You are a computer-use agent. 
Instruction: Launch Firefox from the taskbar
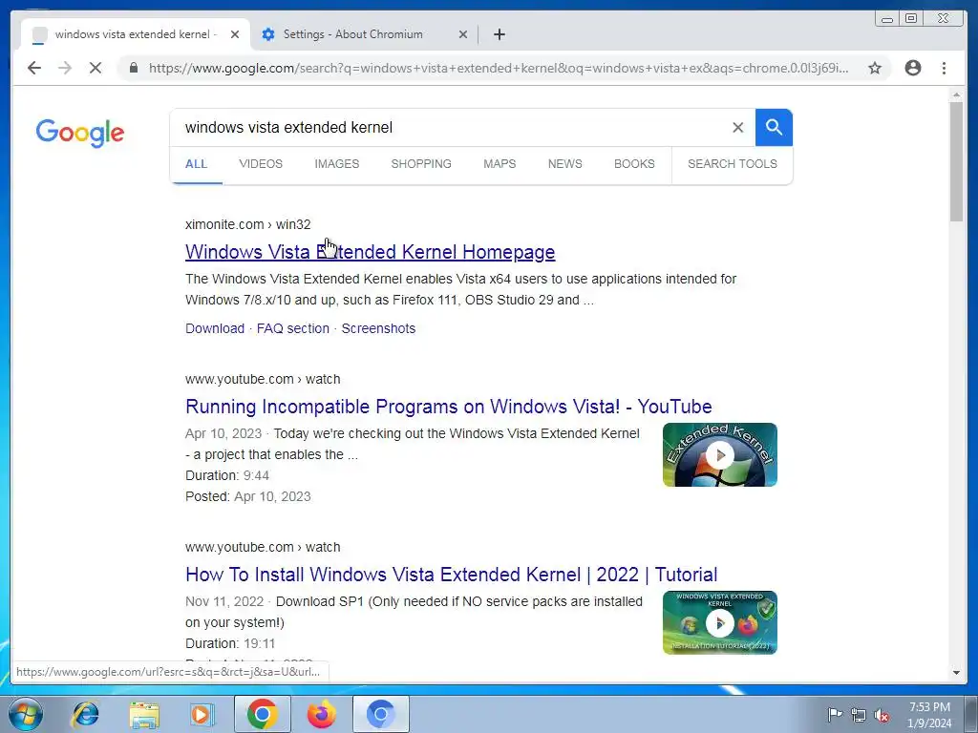pyautogui.click(x=322, y=714)
